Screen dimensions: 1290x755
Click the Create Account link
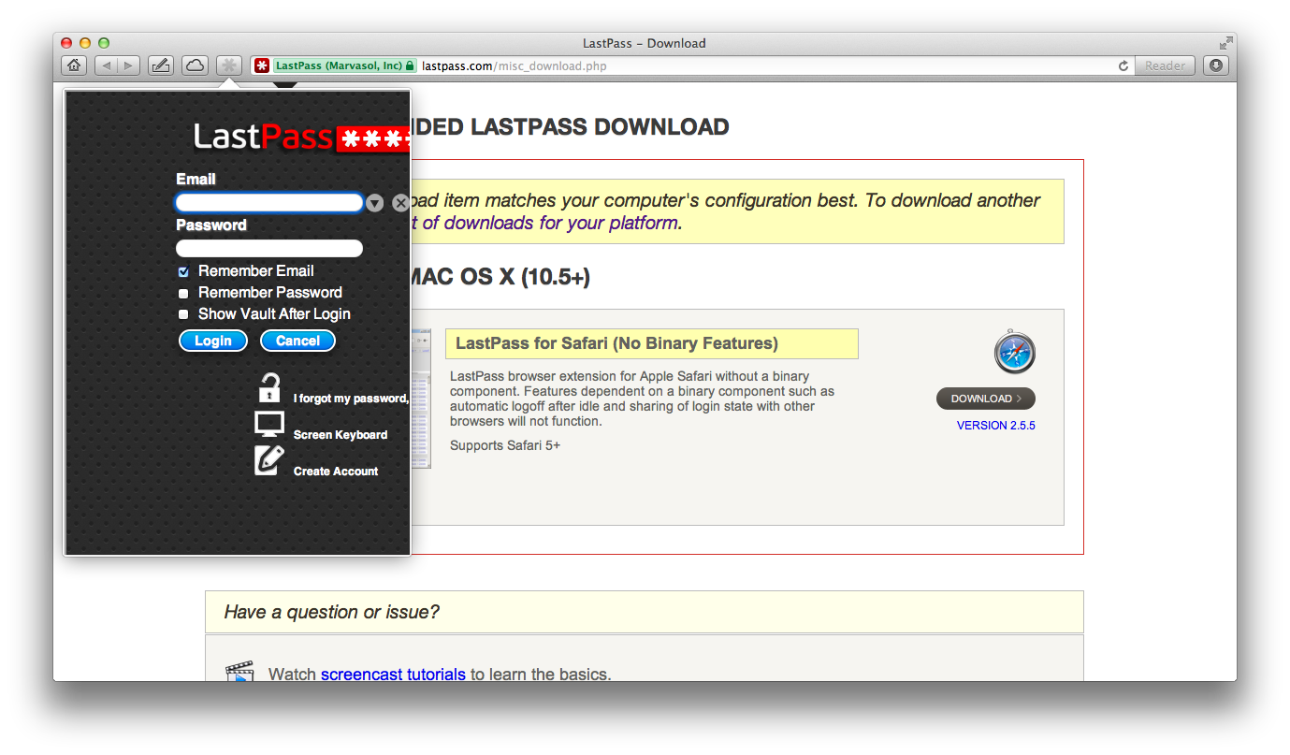coord(336,472)
